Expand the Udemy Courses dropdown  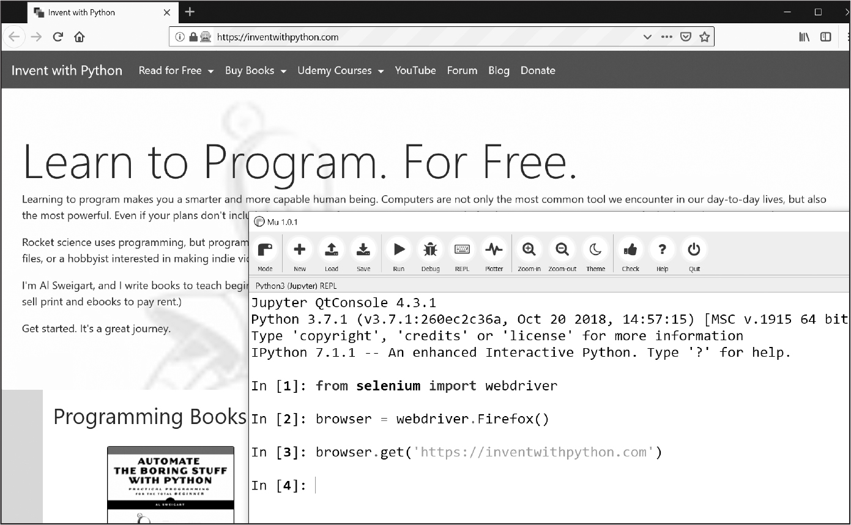tap(340, 70)
